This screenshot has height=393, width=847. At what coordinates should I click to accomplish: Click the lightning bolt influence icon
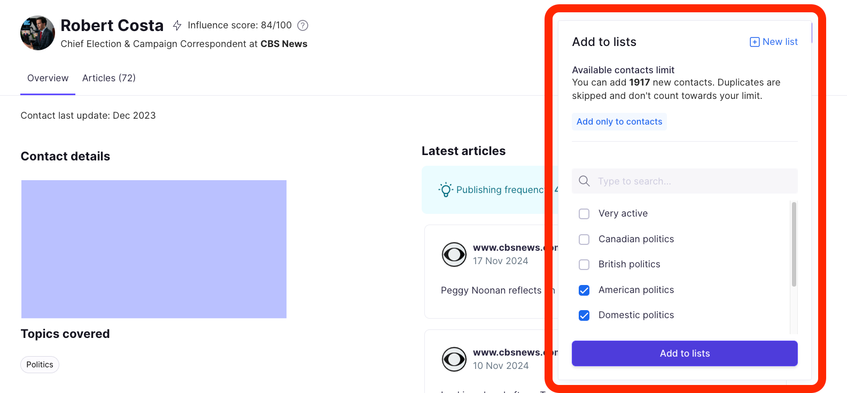tap(177, 25)
